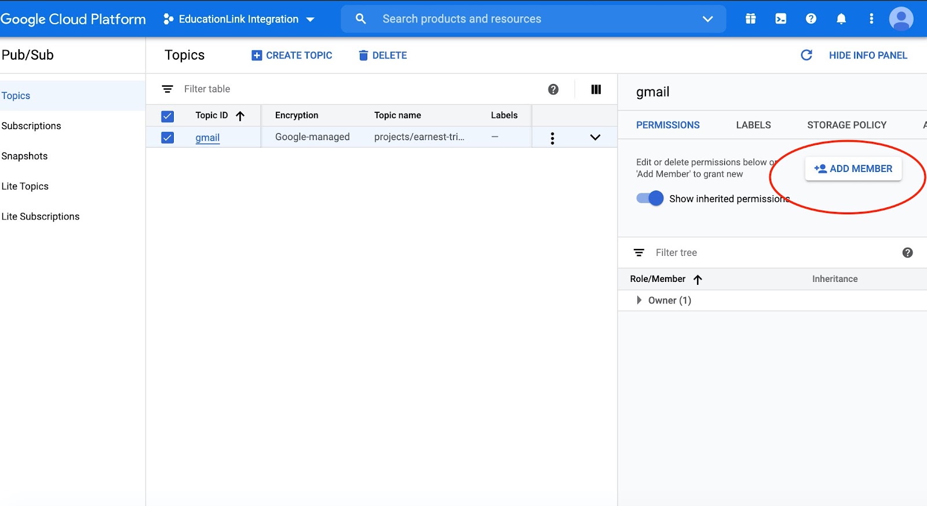Switch to the Labels tab
Screen dimensions: 927x506
click(x=753, y=125)
